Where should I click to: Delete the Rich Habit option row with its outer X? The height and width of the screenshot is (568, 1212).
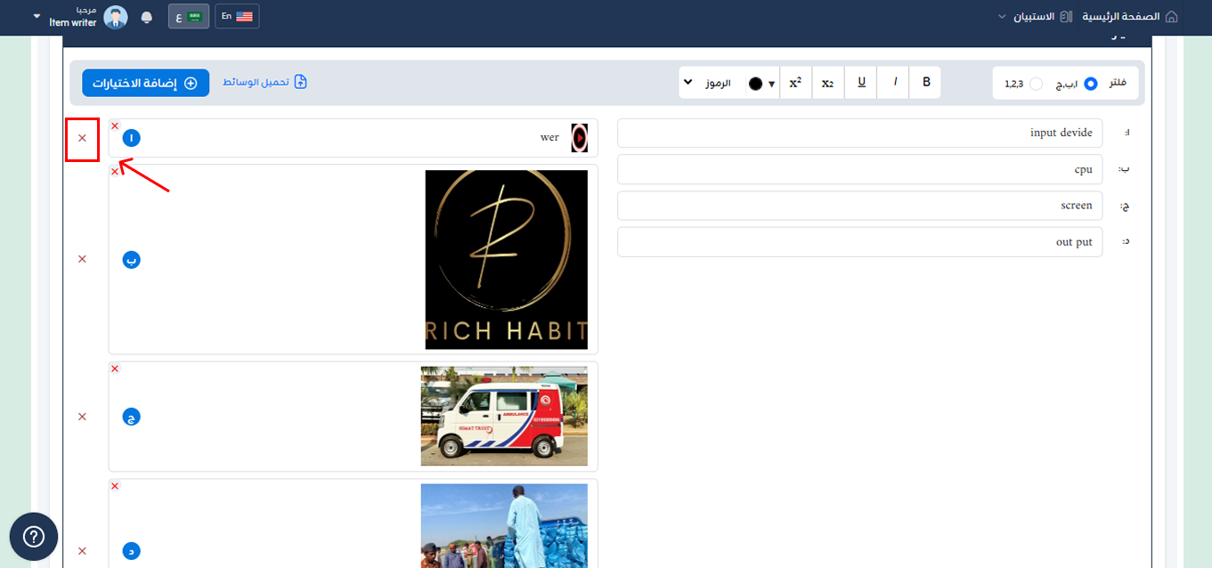(x=82, y=259)
